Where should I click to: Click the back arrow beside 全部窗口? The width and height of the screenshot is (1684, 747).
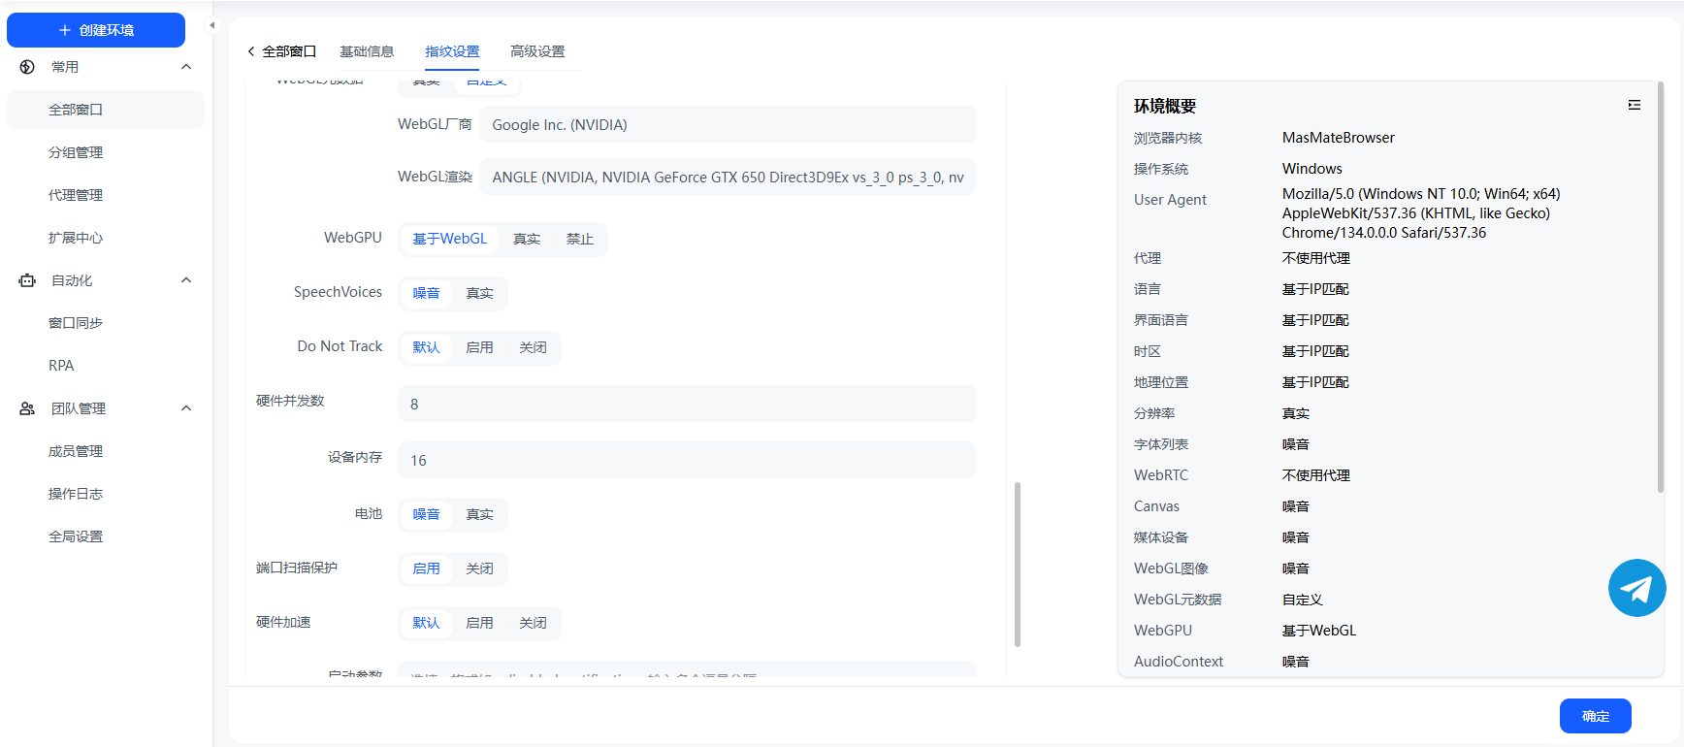[251, 51]
